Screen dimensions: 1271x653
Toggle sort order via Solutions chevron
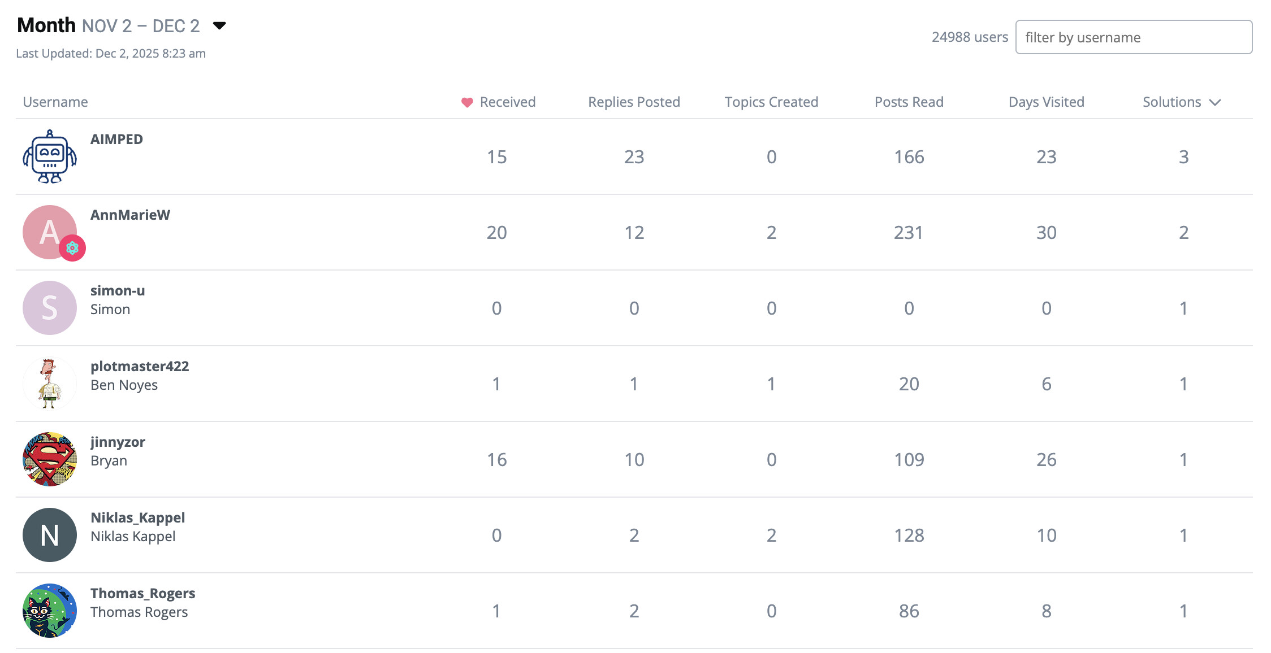pos(1215,102)
